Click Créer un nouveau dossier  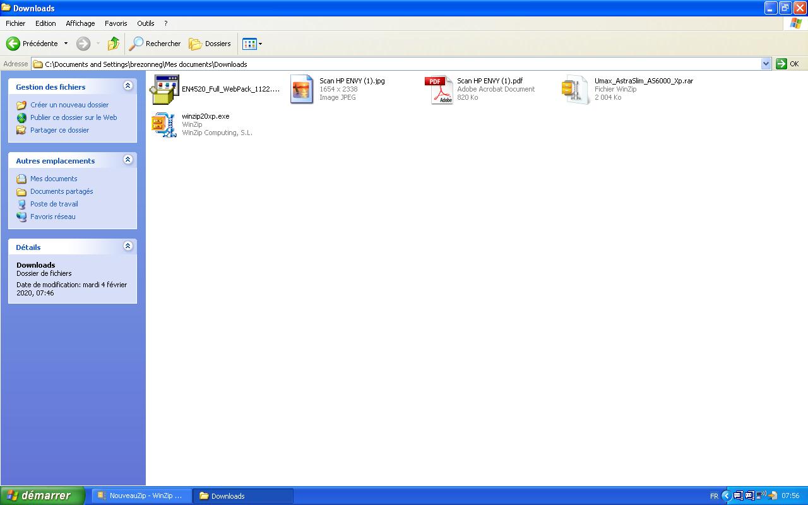click(x=69, y=105)
